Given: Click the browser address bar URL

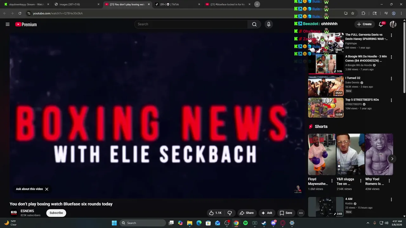Looking at the screenshot, I should (x=58, y=13).
